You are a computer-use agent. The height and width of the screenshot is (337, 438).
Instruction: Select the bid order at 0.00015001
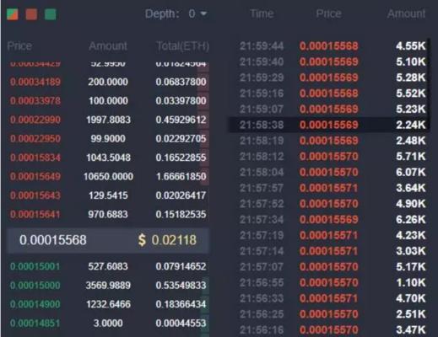[x=108, y=266]
